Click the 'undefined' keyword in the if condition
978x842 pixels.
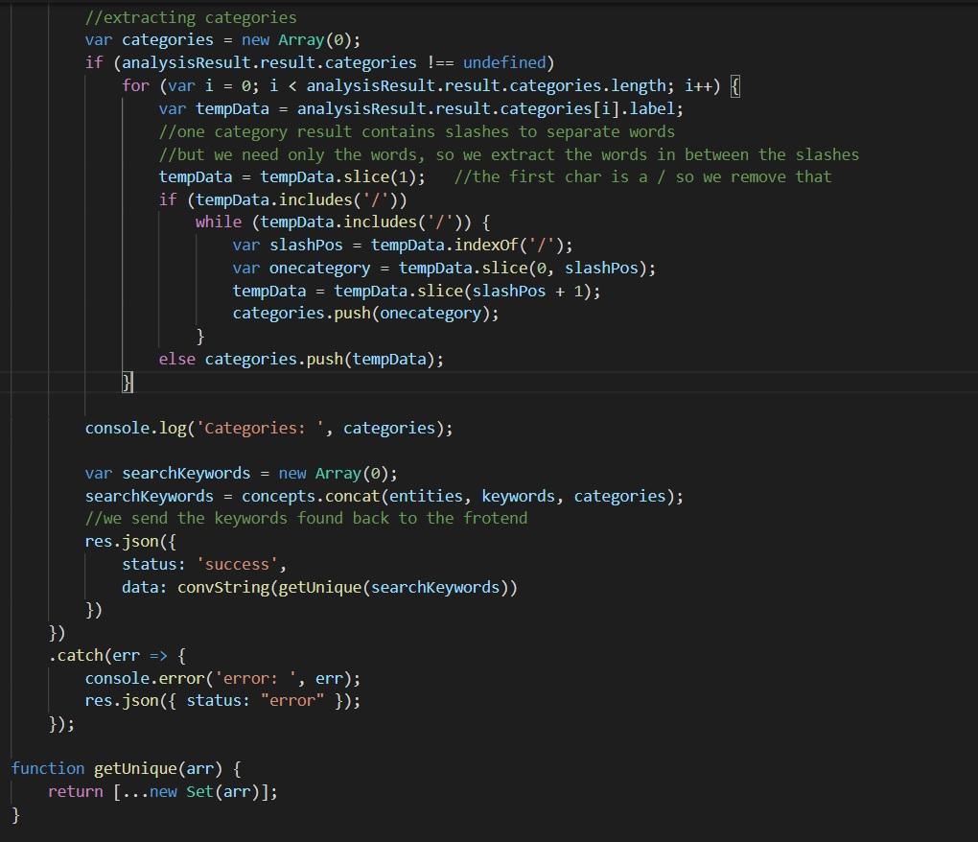(x=504, y=62)
